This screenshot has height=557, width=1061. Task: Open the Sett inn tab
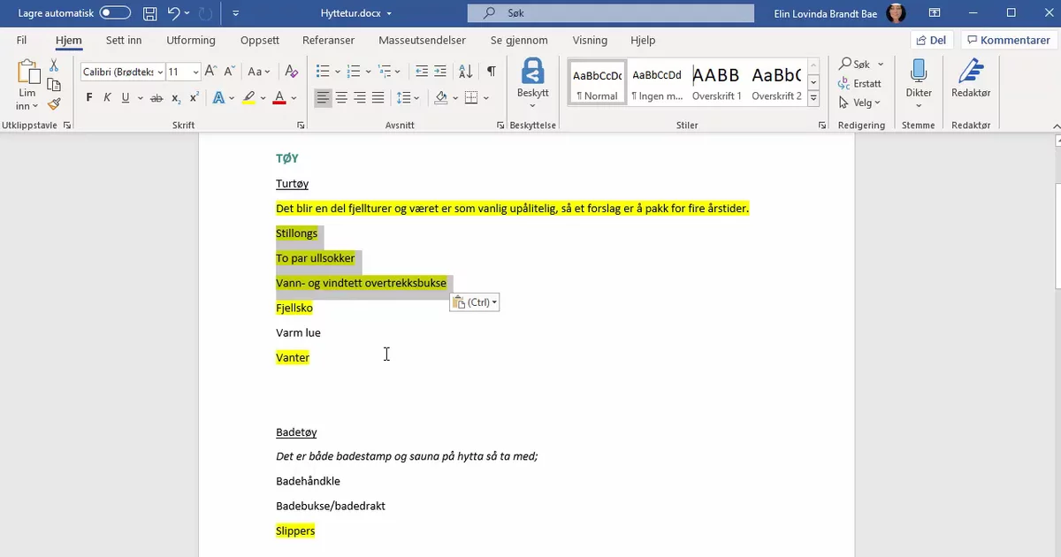[x=124, y=41]
